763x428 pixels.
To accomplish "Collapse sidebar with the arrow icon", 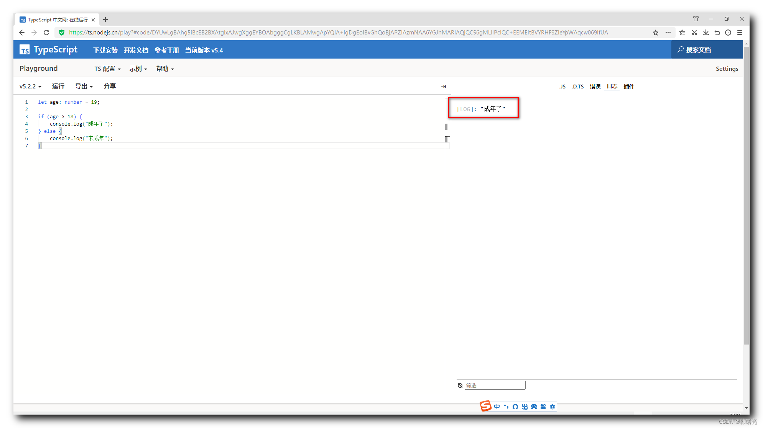I will (x=443, y=87).
